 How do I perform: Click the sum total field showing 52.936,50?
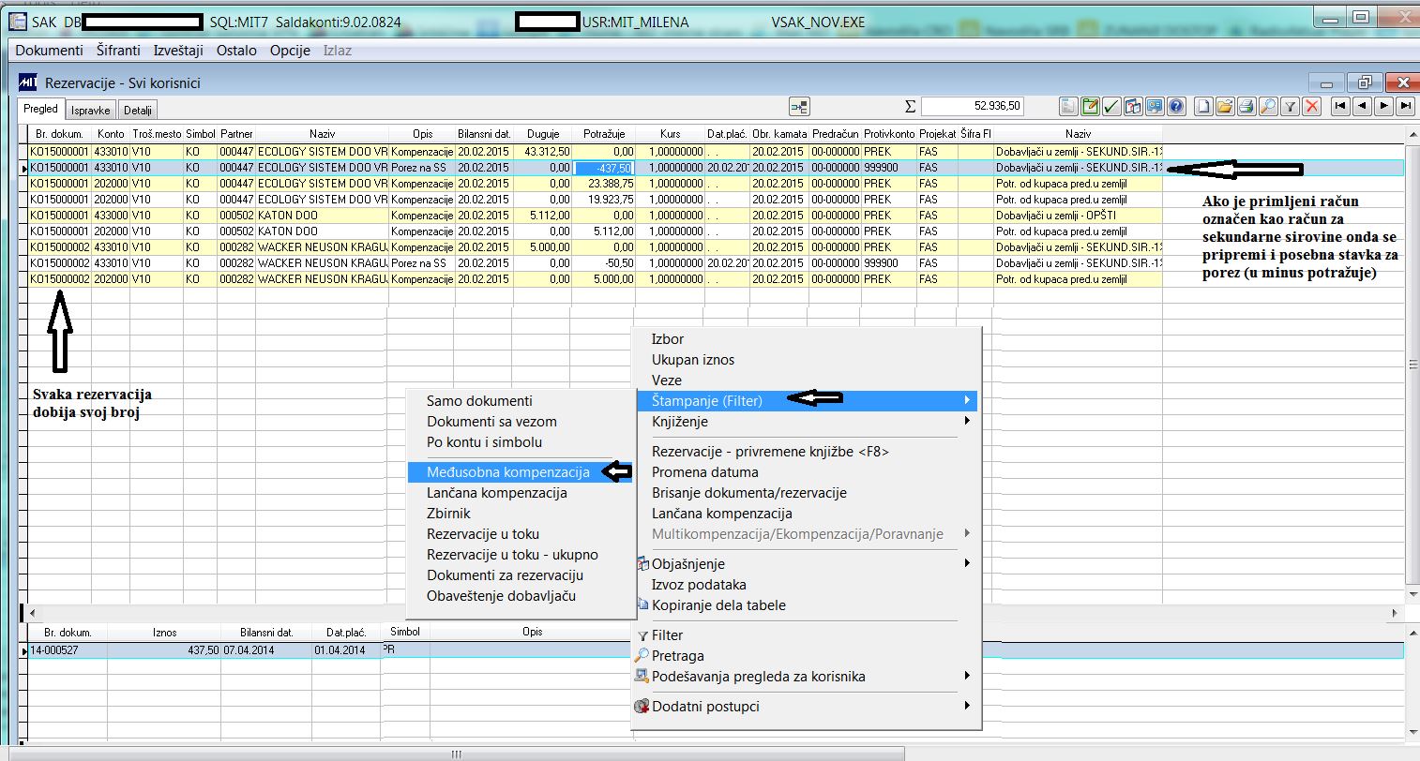click(974, 107)
